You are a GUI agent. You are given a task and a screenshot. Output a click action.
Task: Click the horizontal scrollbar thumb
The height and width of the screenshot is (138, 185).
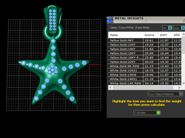[x=143, y=88]
